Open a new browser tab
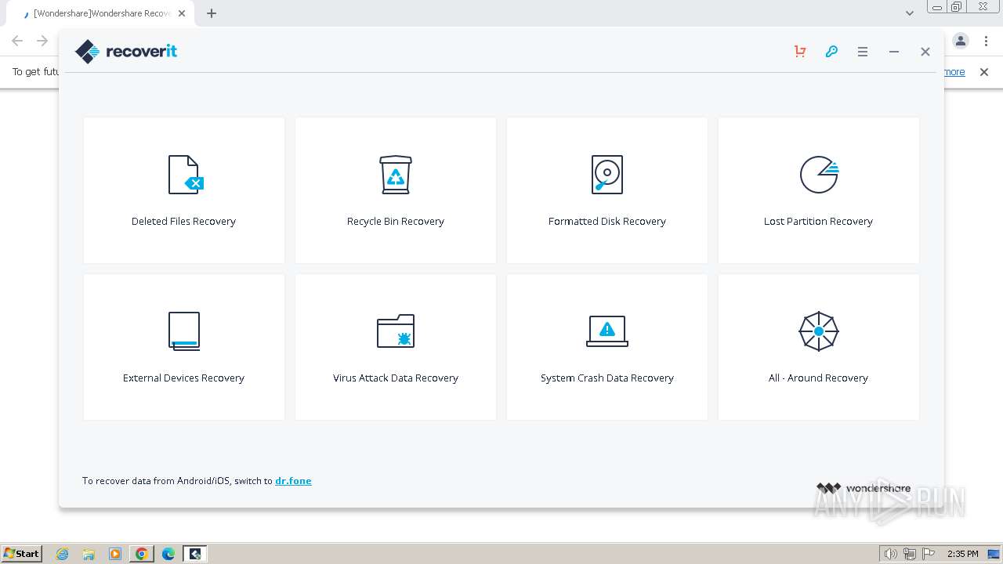The height and width of the screenshot is (564, 1003). (212, 13)
